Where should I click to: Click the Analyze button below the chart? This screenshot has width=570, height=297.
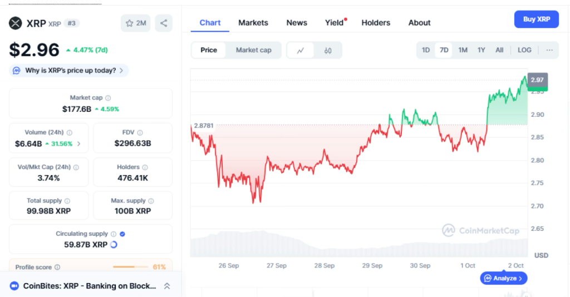503,278
